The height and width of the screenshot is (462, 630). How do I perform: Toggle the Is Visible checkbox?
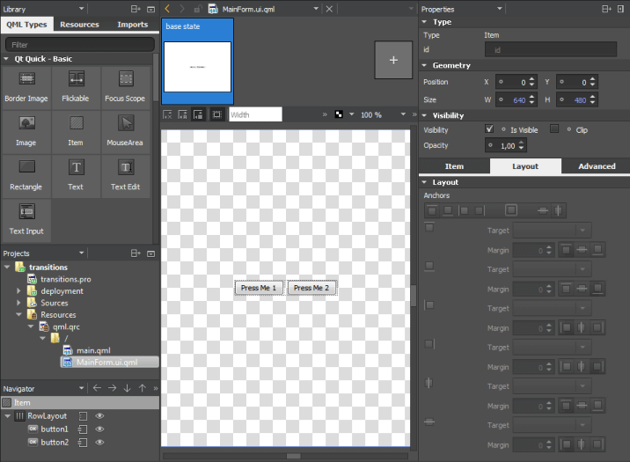(x=489, y=129)
